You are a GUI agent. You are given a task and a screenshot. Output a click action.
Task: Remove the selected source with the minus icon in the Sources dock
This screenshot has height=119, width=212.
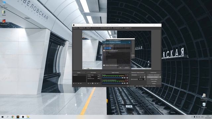tap(90, 83)
